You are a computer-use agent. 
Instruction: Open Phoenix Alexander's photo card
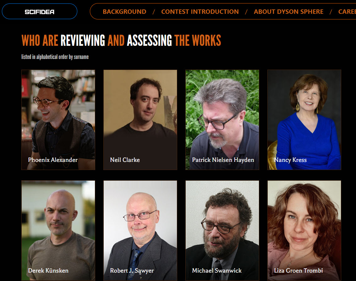58,120
